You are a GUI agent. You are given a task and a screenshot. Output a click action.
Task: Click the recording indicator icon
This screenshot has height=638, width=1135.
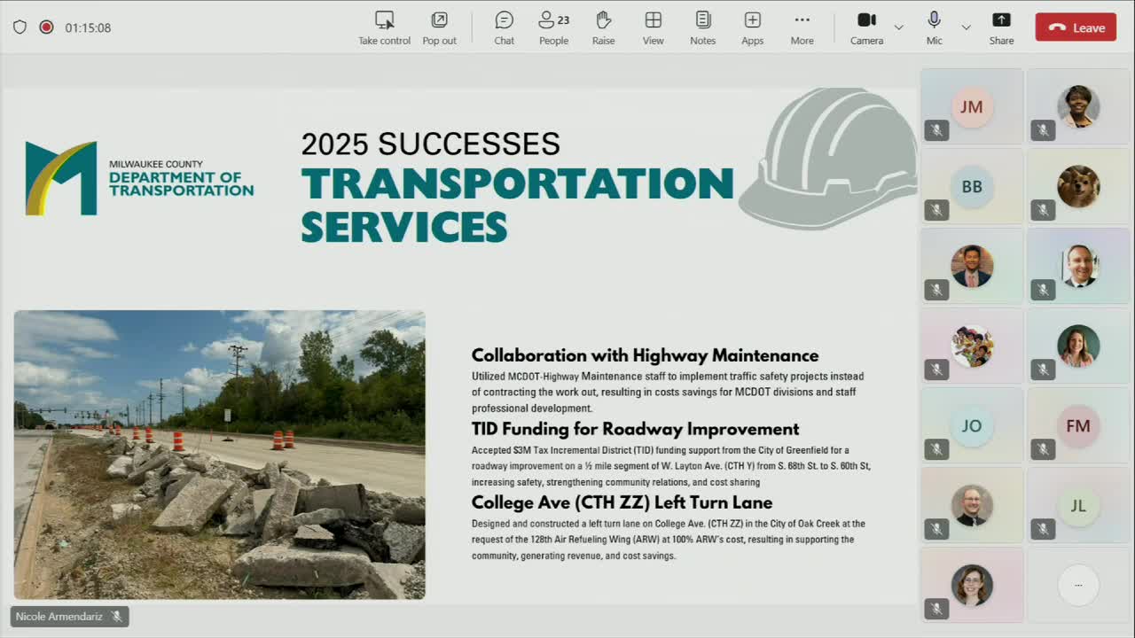(x=46, y=27)
